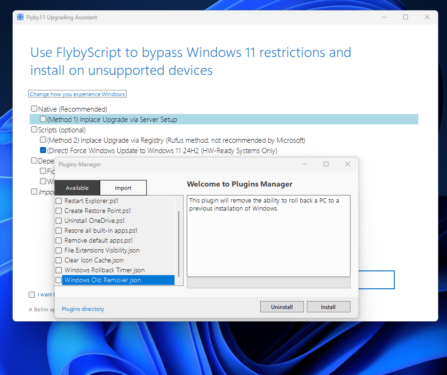
Task: Tick the partially hidden 'Depe' category checkbox
Action: (34, 161)
